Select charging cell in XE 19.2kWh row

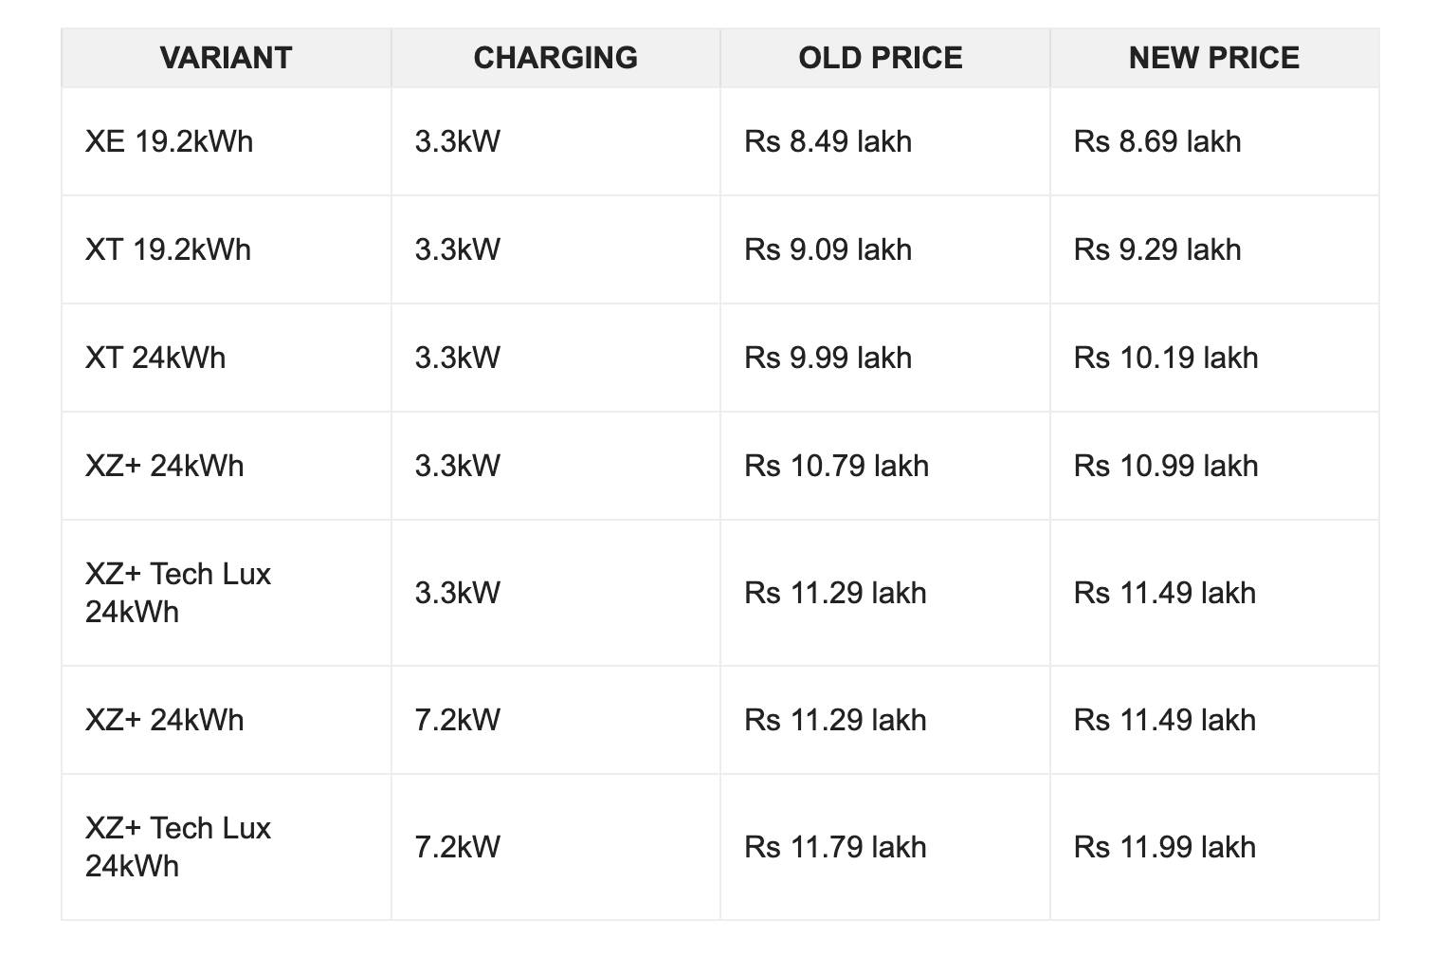pyautogui.click(x=457, y=142)
